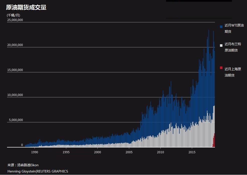Click the 1990 x-axis year label
This screenshot has height=175, width=247.
(35, 152)
